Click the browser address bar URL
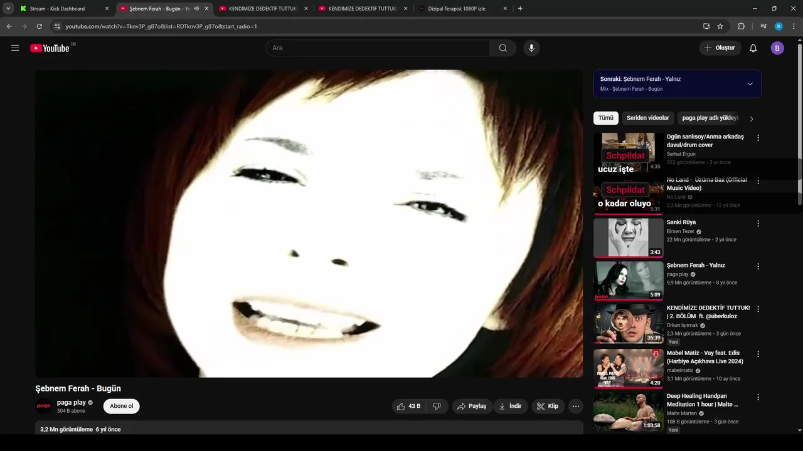The height and width of the screenshot is (451, 803). [x=161, y=26]
